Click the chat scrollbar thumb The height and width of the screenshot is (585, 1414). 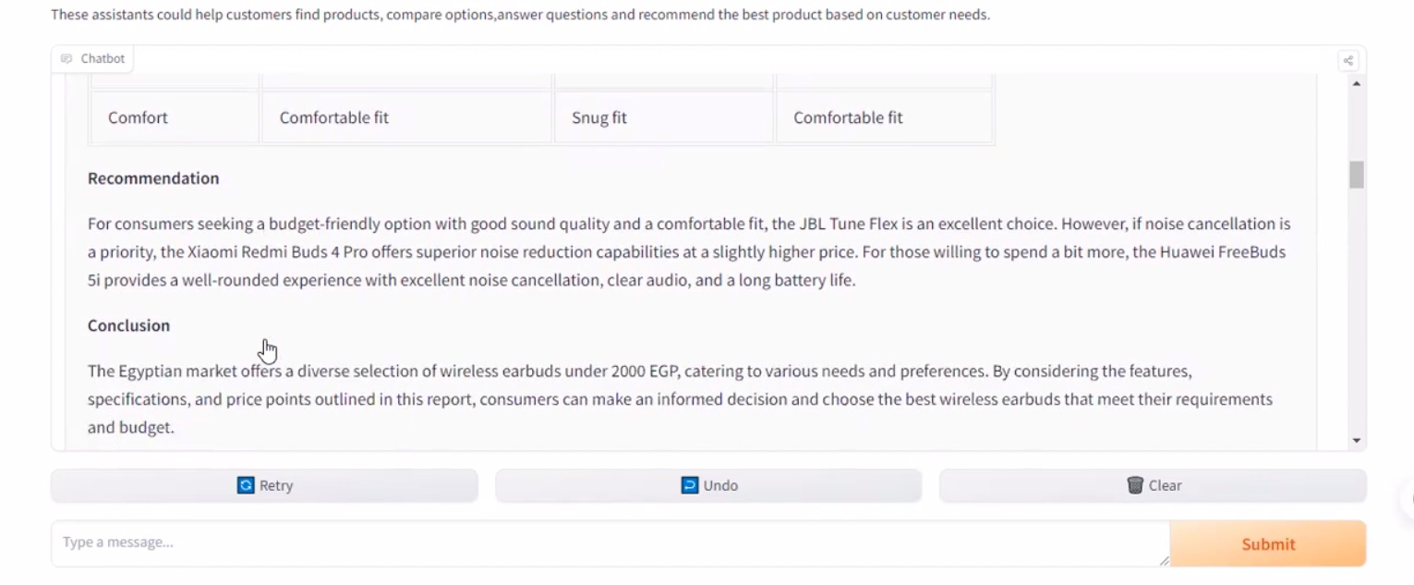coord(1356,175)
